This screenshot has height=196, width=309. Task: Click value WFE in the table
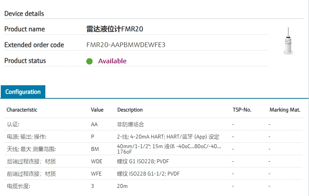(96, 174)
